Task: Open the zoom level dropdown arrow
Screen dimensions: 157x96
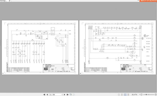Action: coord(139,95)
